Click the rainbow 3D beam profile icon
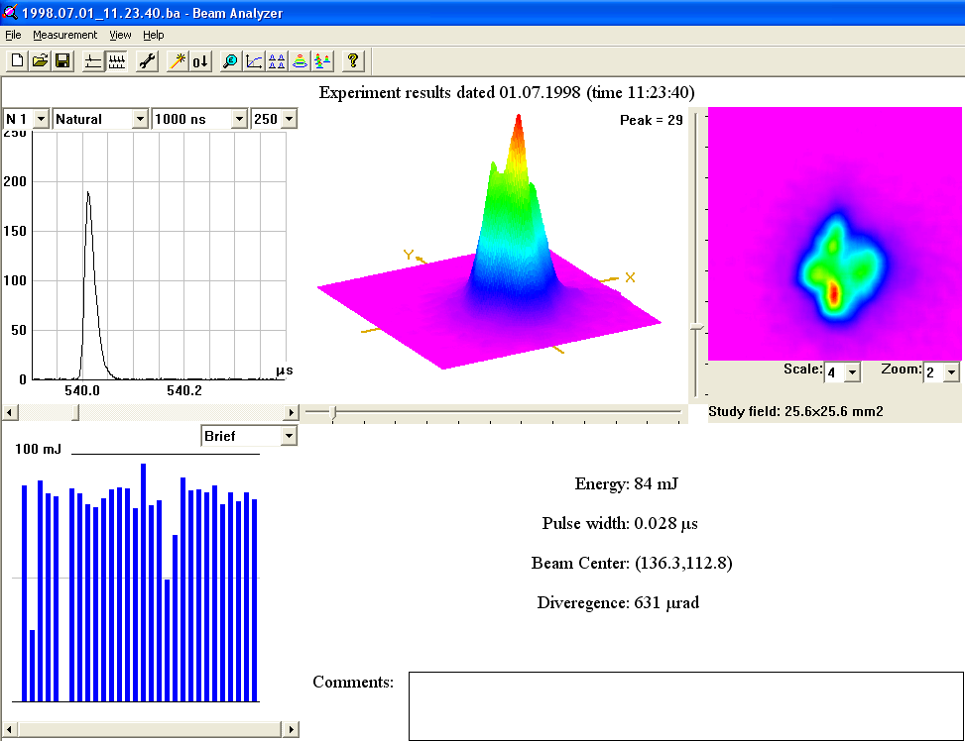 click(300, 60)
